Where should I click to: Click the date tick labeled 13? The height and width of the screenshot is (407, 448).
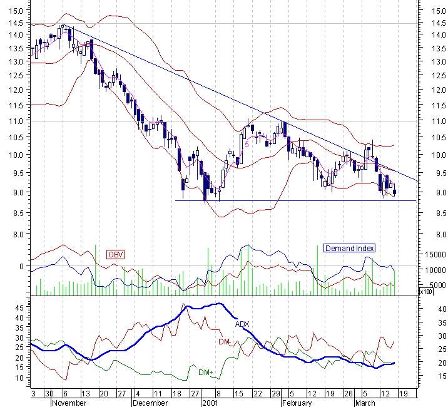(86, 394)
